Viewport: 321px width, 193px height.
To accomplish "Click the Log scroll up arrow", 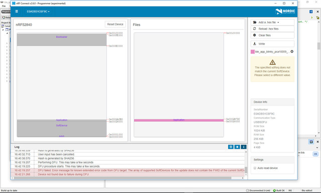I will (x=246, y=152).
